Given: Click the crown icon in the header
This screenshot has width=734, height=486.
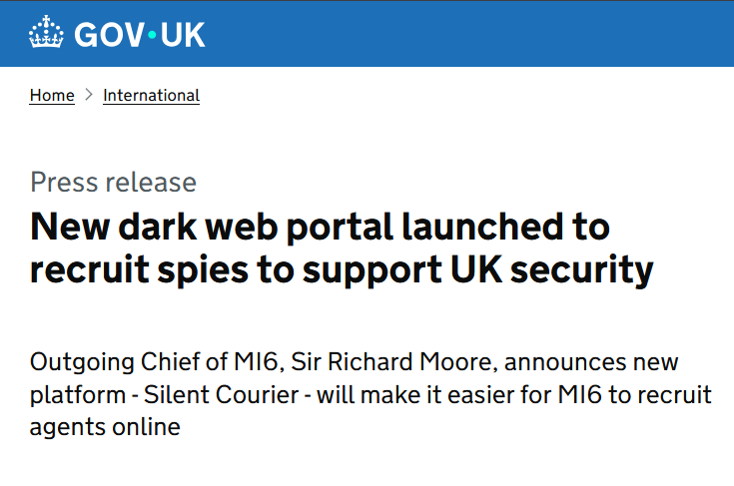Looking at the screenshot, I should tap(46, 32).
